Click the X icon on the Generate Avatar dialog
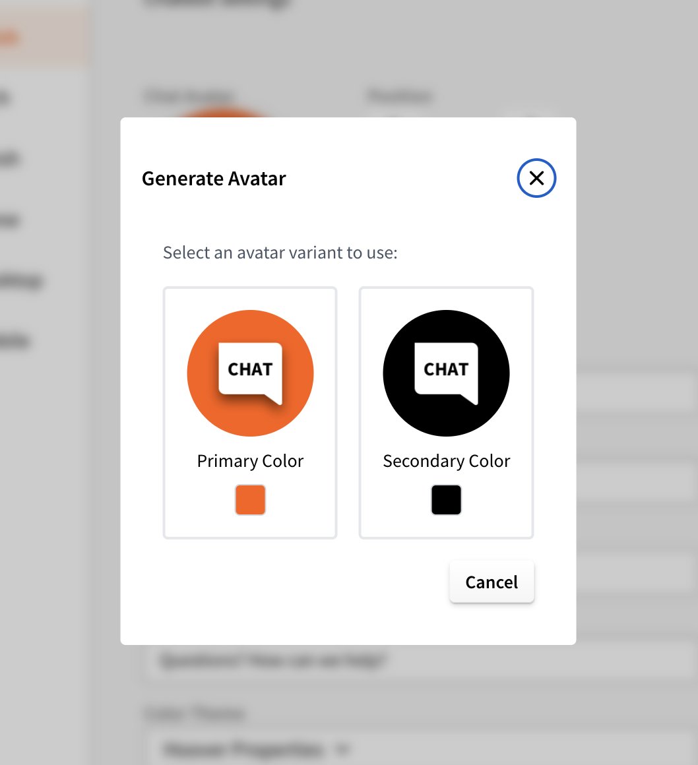 click(x=536, y=178)
